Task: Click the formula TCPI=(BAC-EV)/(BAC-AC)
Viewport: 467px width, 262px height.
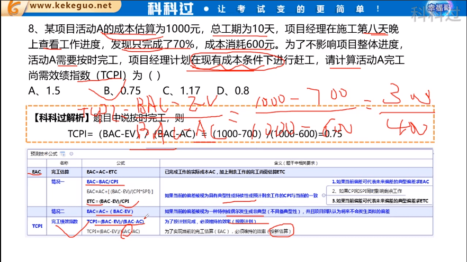Action: (115, 221)
